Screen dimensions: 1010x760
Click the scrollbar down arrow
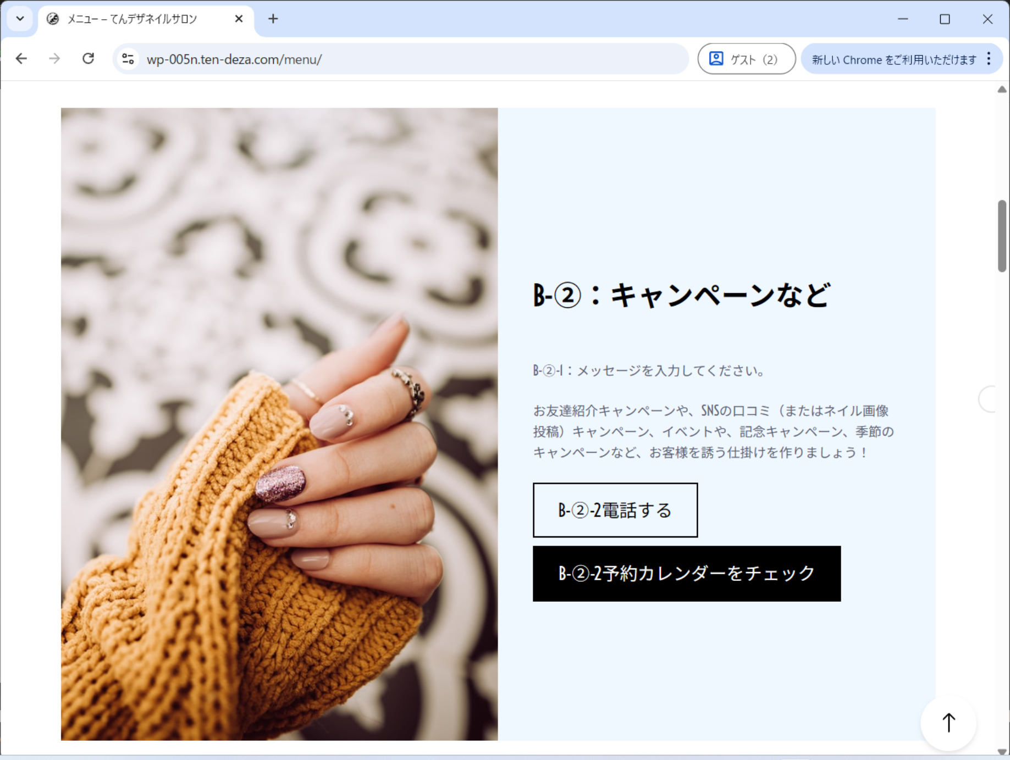point(1002,751)
